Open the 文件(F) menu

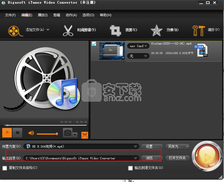[10, 15]
